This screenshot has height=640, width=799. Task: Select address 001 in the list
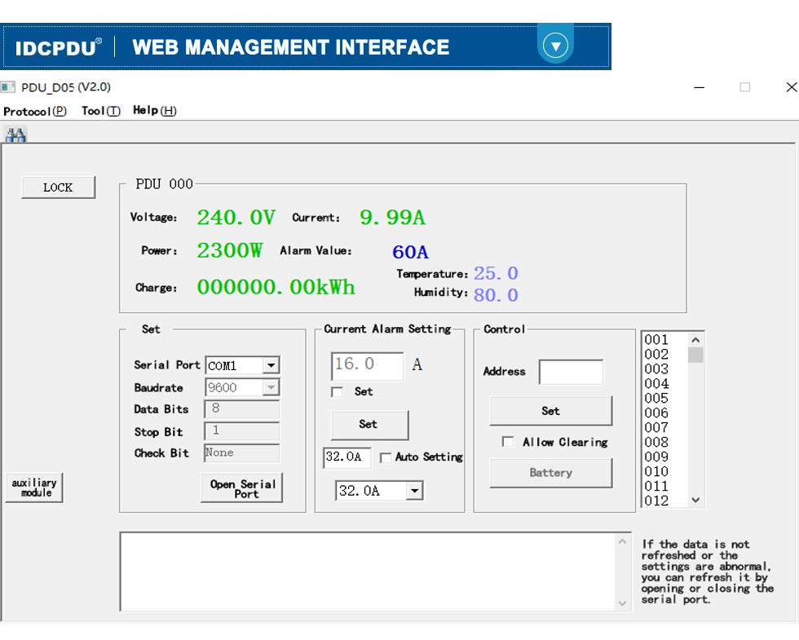[x=656, y=340]
